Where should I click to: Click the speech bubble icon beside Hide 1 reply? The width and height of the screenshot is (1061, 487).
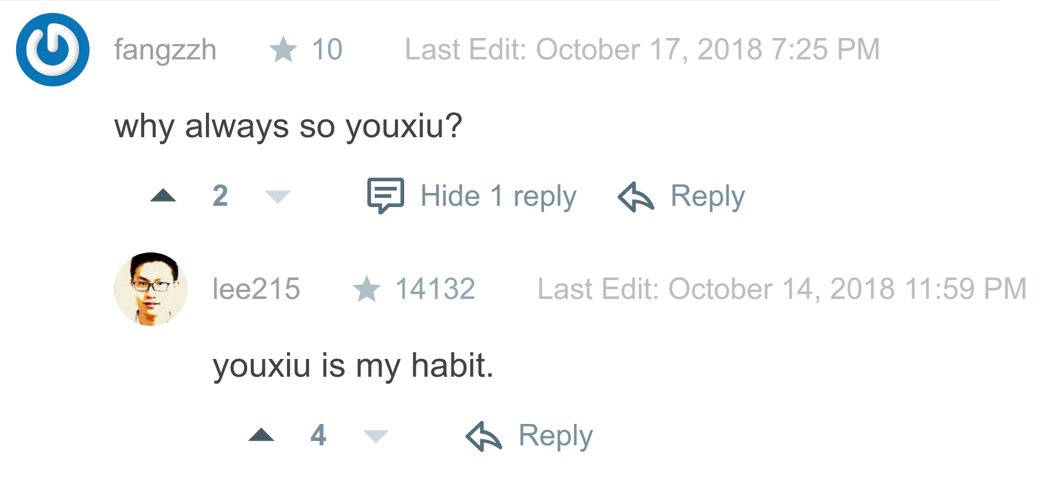[x=385, y=195]
